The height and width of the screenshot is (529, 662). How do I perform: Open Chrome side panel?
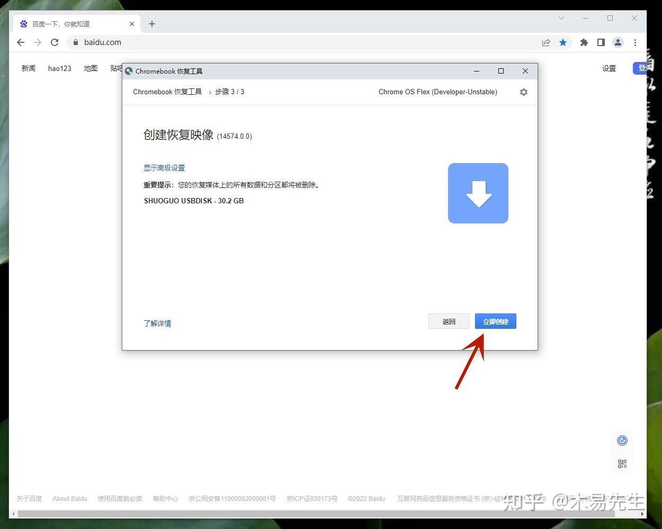point(601,42)
